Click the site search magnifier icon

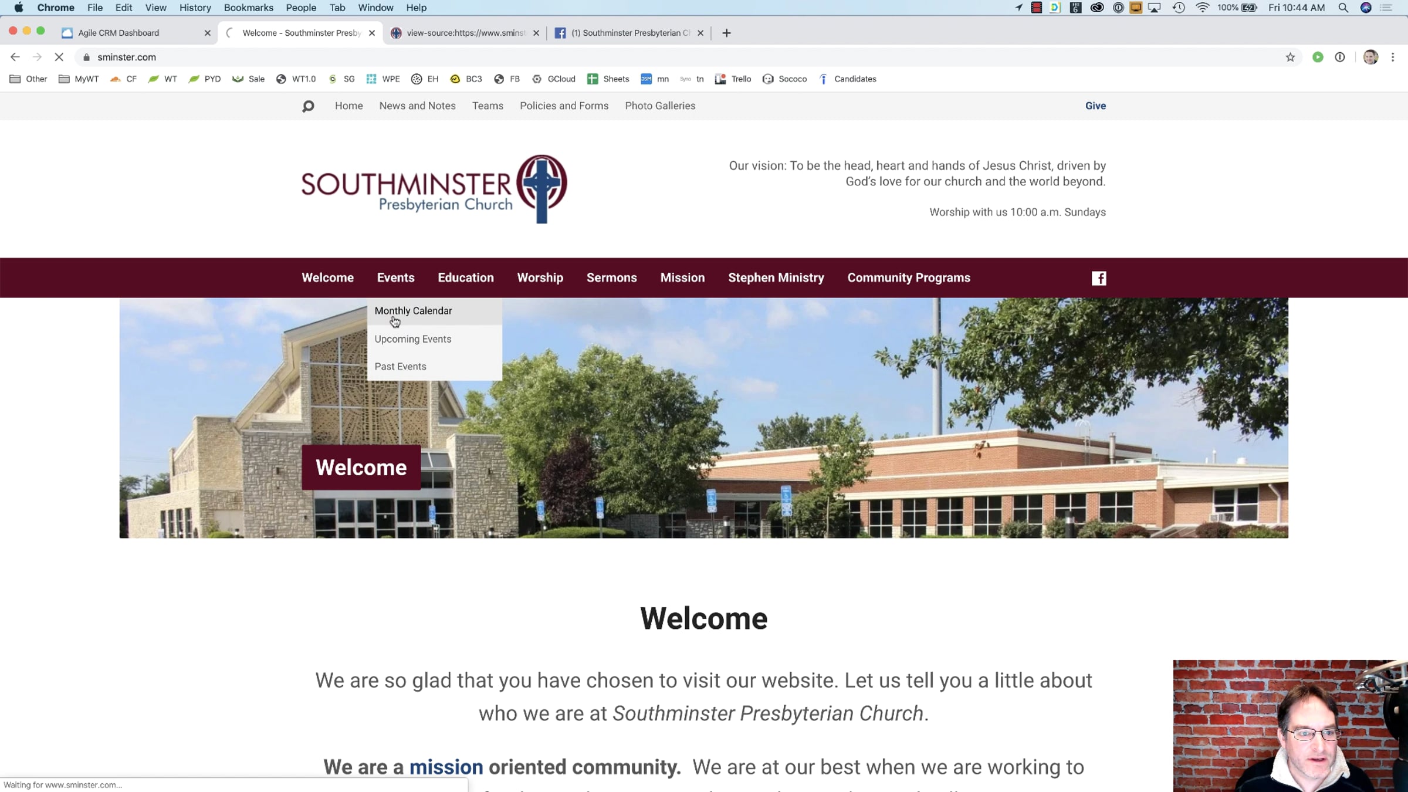click(308, 106)
